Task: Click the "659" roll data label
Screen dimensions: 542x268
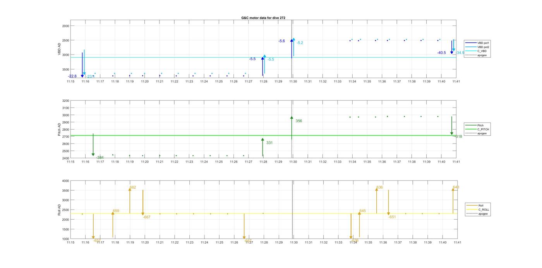Action: (116, 211)
